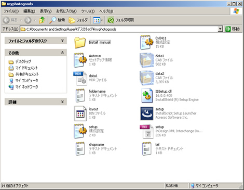This screenshot has width=244, height=190.
Task: Go to デスクトップ link in sidebar
Action: pyautogui.click(x=23, y=61)
